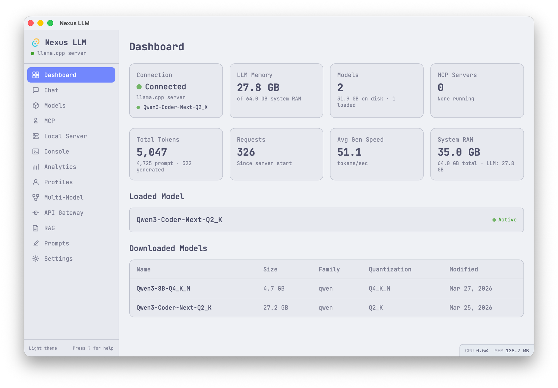Select the Dashboard tab
The height and width of the screenshot is (388, 558).
click(60, 75)
